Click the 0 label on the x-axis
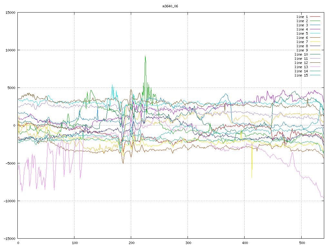The height and width of the screenshot is (247, 330). click(x=18, y=243)
